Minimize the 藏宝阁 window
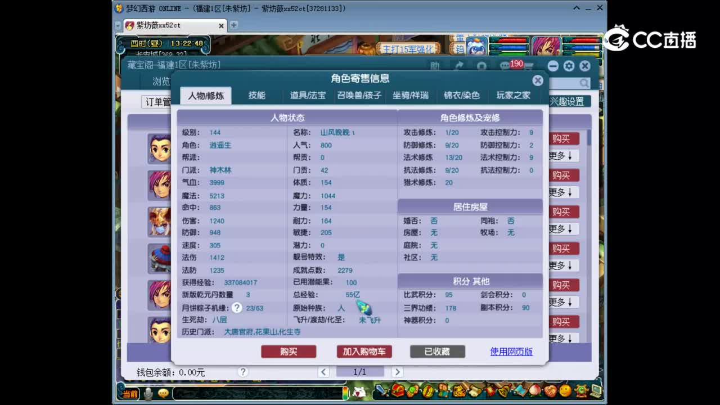Image resolution: width=720 pixels, height=405 pixels. (553, 66)
